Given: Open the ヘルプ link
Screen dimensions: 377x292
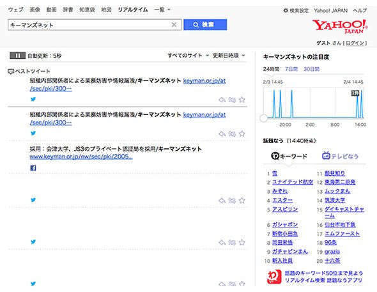Looking at the screenshot, I should [x=360, y=11].
